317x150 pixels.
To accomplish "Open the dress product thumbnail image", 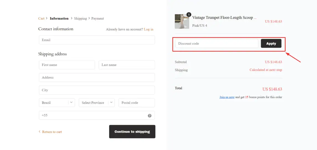I will (182, 21).
